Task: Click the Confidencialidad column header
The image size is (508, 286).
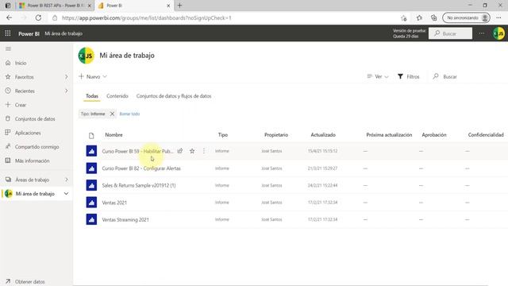Action: click(x=486, y=134)
